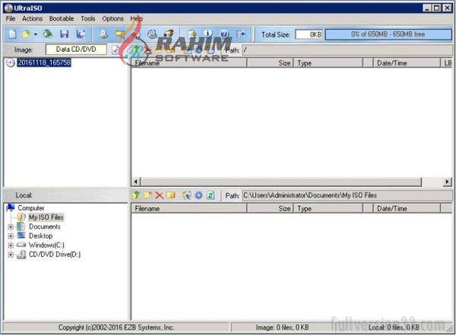
Task: Open the Tools menu
Action: pyautogui.click(x=88, y=18)
